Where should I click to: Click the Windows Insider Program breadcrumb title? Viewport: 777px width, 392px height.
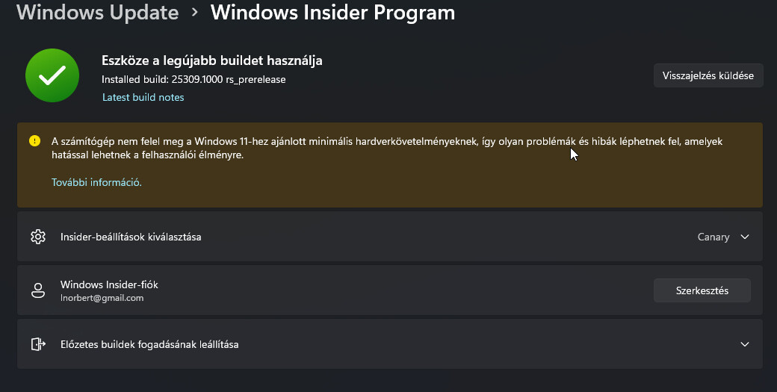(x=332, y=13)
